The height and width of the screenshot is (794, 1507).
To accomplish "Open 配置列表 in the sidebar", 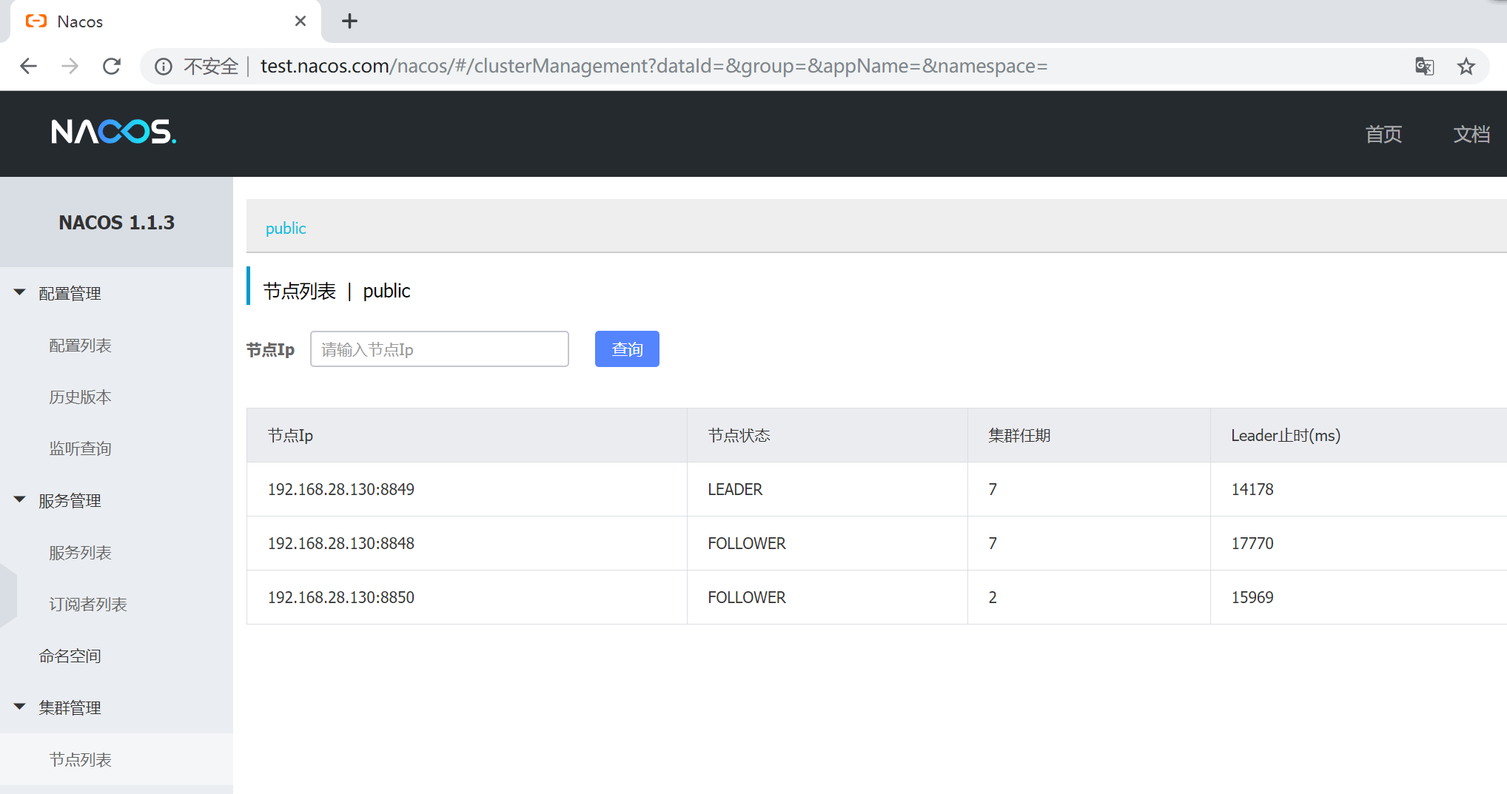I will tap(80, 346).
